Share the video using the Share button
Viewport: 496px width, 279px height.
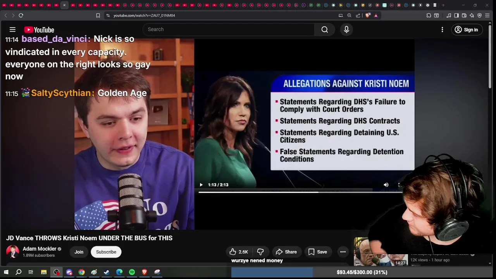click(x=286, y=252)
